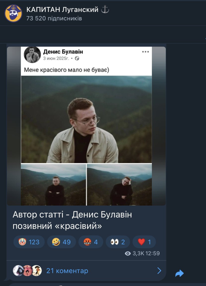Open the 21 коментар discussion
This screenshot has height=286, width=206.
tap(67, 271)
